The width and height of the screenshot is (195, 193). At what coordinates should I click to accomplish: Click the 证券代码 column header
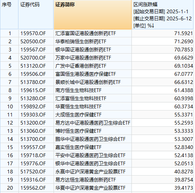(x=30, y=4)
